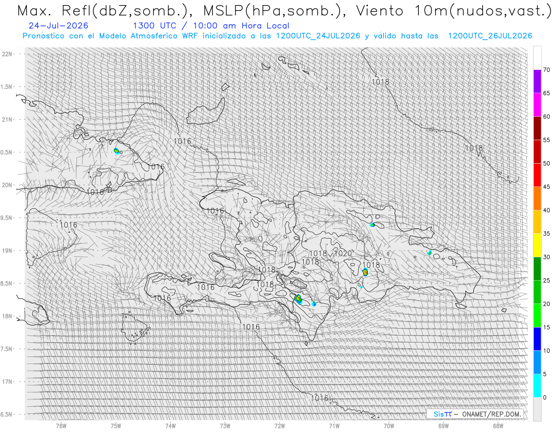Click the "71W" longitude axis label

coord(334,425)
